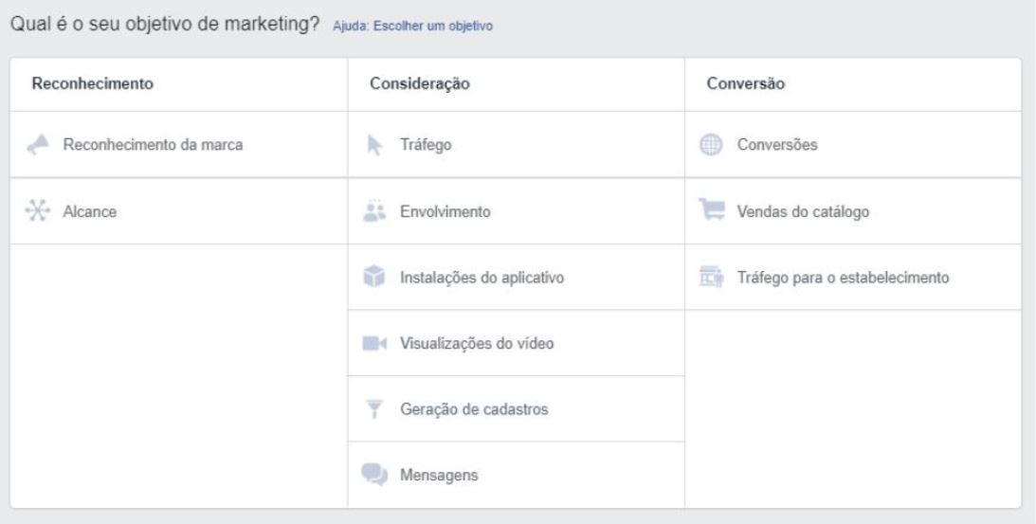Click the video camera icon for Visualizações
The image size is (1036, 524).
click(x=375, y=343)
